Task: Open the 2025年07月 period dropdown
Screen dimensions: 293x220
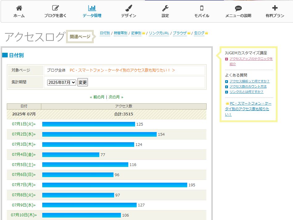Action: (61, 82)
